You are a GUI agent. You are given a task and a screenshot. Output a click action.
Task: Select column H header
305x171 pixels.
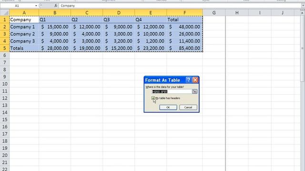(237, 13)
